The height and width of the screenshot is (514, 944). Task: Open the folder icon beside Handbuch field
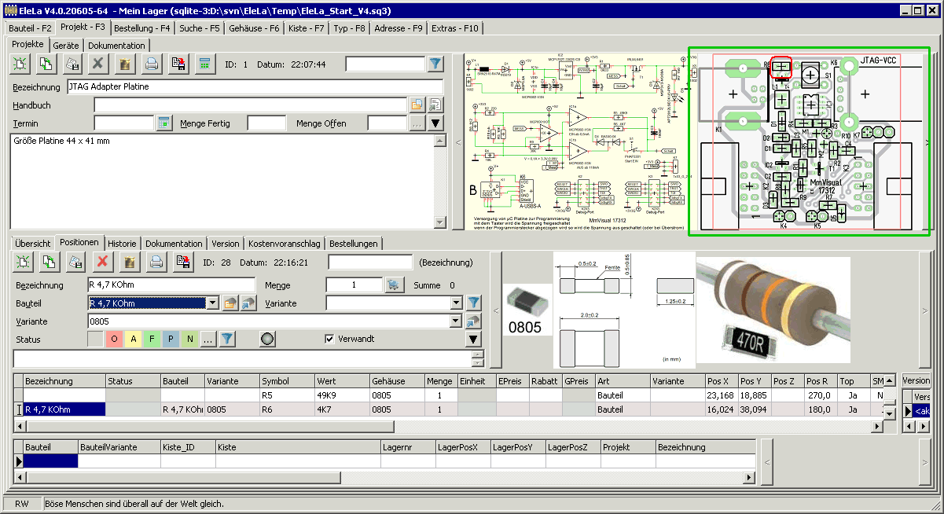click(x=417, y=105)
